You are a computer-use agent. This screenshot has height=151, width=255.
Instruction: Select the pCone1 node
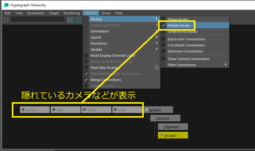165,118
